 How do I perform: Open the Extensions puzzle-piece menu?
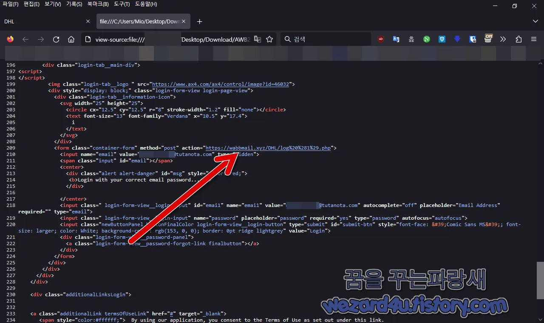point(518,39)
